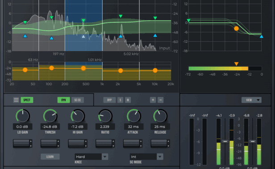Screen dimensions: 275x169
Task: Grab blue triangle handle of the 1-5 kHz band
Action: pyautogui.click(x=121, y=36)
